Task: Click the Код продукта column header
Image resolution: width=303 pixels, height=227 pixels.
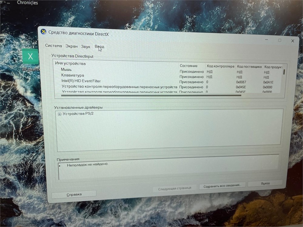Action: point(273,67)
